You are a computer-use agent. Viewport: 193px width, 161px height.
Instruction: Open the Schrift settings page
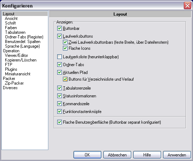click(10, 23)
